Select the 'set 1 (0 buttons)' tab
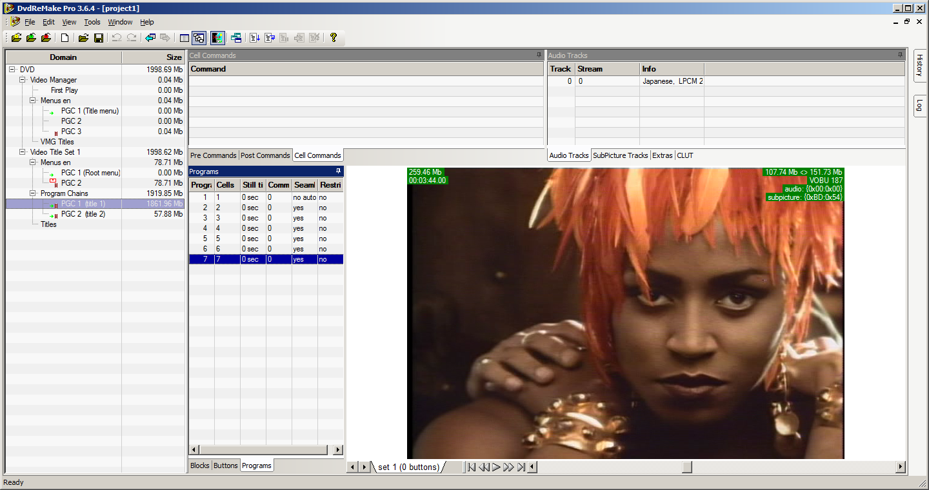The height and width of the screenshot is (490, 929). pos(408,467)
